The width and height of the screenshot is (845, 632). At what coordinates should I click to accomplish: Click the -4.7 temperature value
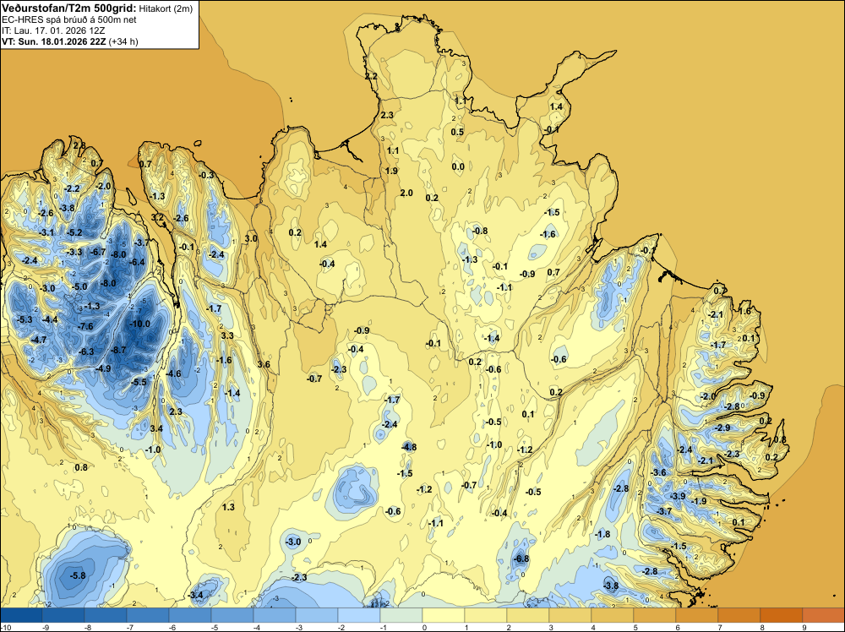(39, 340)
